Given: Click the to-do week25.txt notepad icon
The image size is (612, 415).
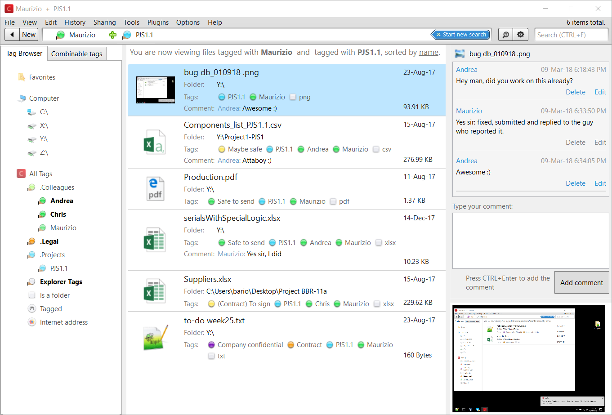Looking at the screenshot, I should point(155,338).
